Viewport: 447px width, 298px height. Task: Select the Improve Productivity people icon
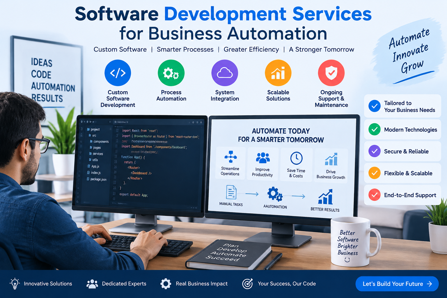click(x=263, y=158)
